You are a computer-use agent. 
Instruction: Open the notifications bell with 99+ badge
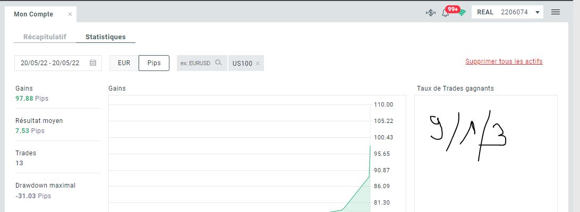[445, 13]
